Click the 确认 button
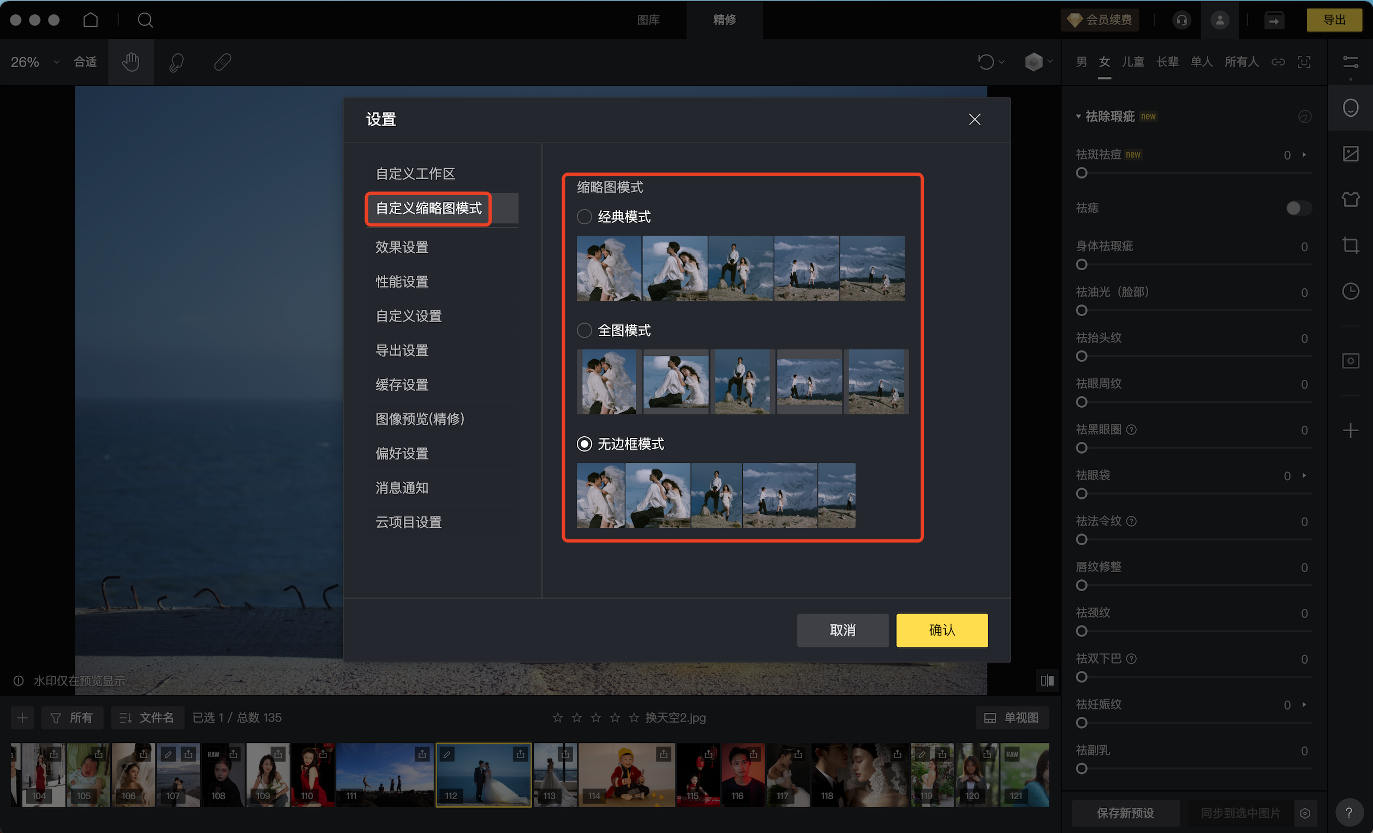 pyautogui.click(x=942, y=630)
